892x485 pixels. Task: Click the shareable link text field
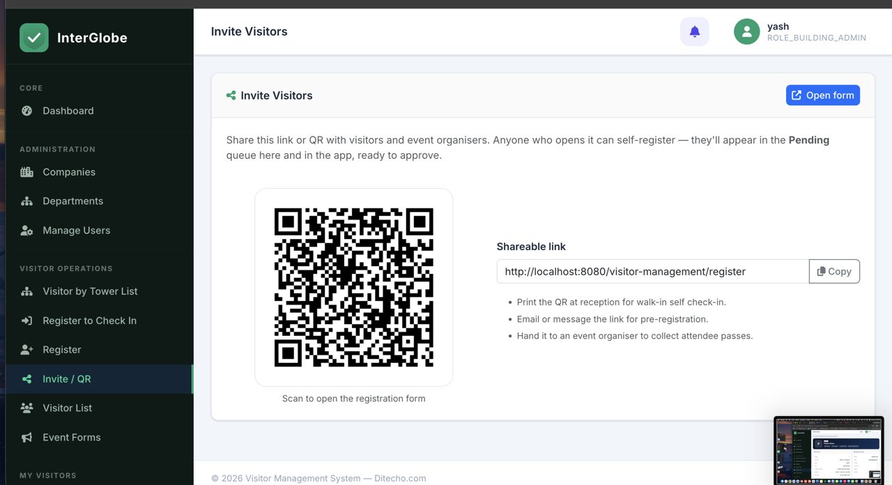click(x=653, y=272)
